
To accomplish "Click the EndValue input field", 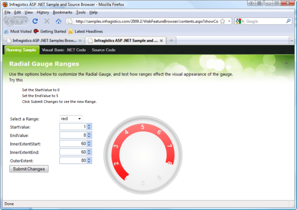I will click(x=73, y=135).
